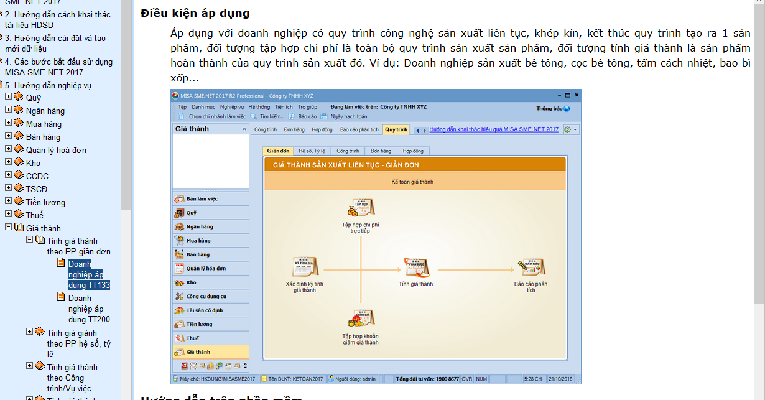Open the Báo cáo phân tích workflow icon

531,266
